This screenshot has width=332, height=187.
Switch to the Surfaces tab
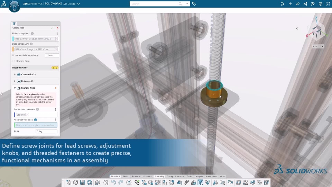[148, 176]
